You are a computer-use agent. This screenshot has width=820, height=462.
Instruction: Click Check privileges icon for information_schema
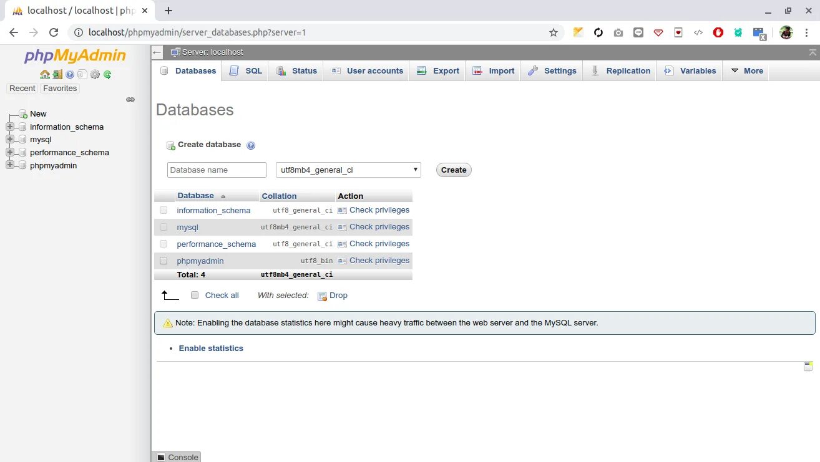click(x=342, y=211)
